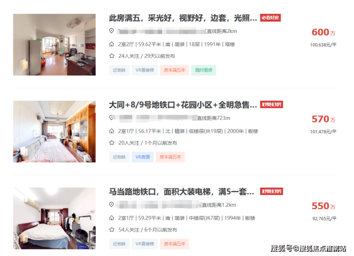Open the VR badge on the first listing photo
This screenshot has height=256, width=354.
point(24,64)
